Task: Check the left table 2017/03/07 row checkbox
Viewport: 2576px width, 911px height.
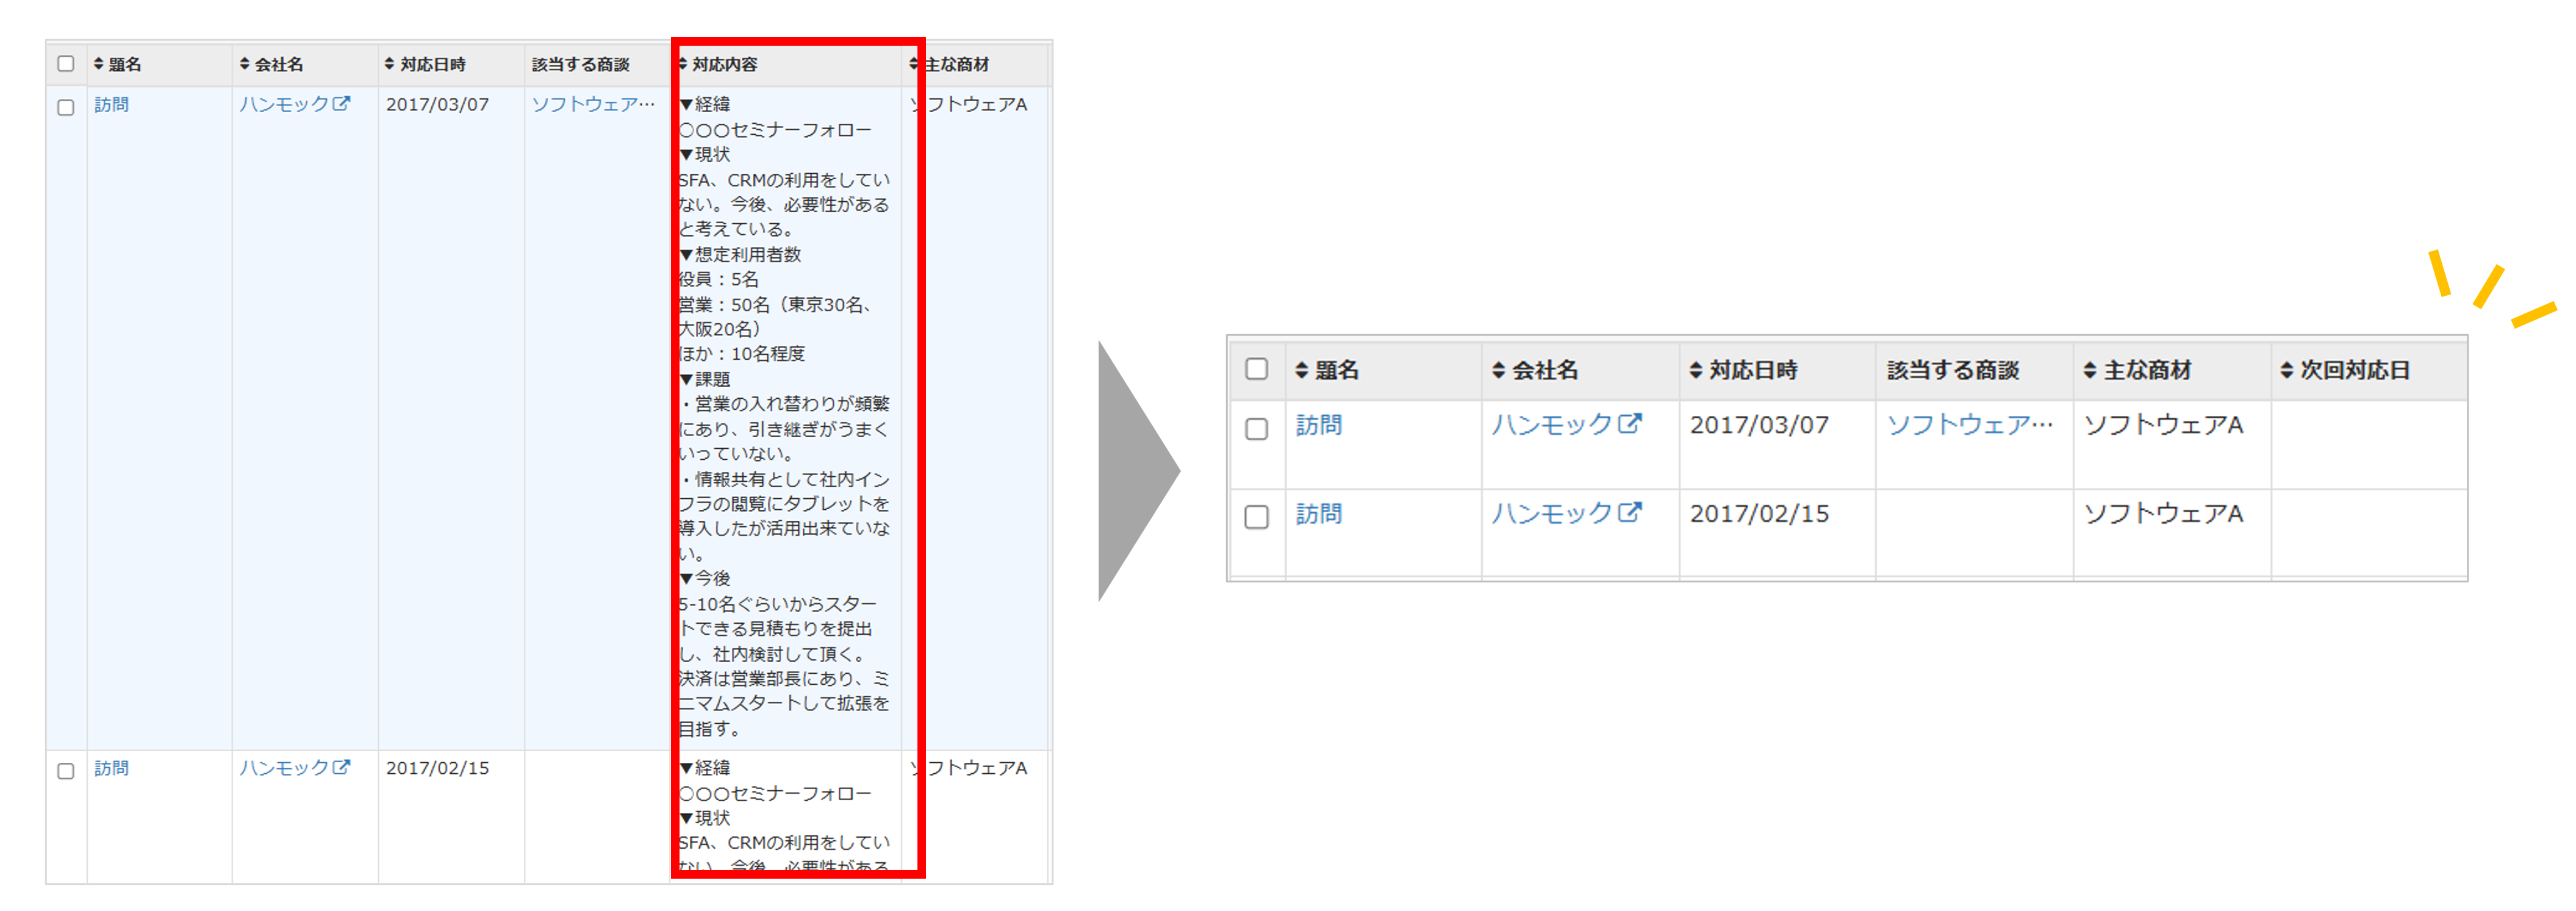Action: coord(66,107)
